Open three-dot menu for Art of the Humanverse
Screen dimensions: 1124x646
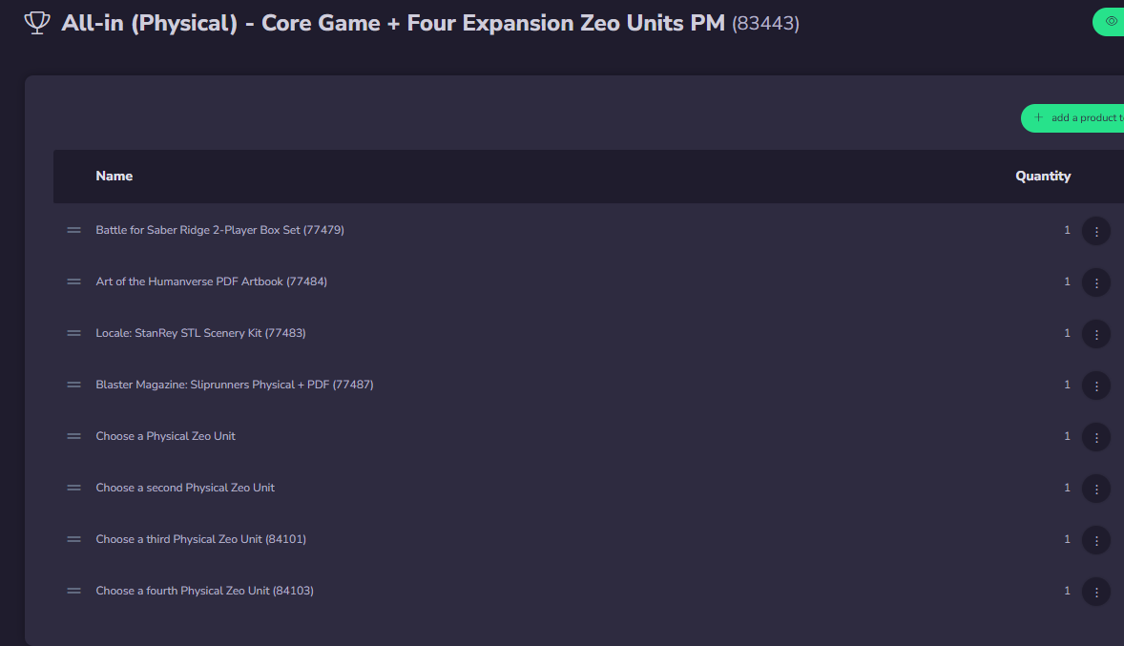(1096, 282)
